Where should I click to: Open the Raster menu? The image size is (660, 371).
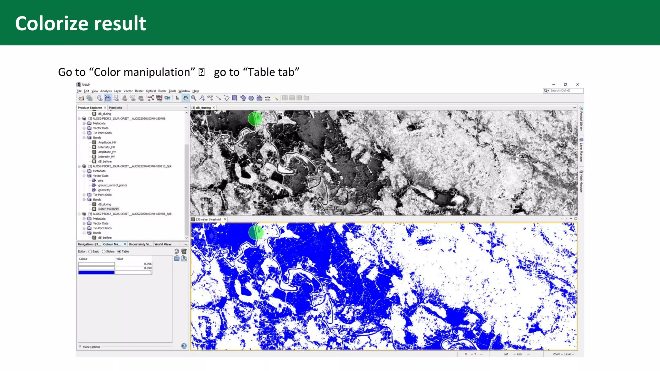139,91
